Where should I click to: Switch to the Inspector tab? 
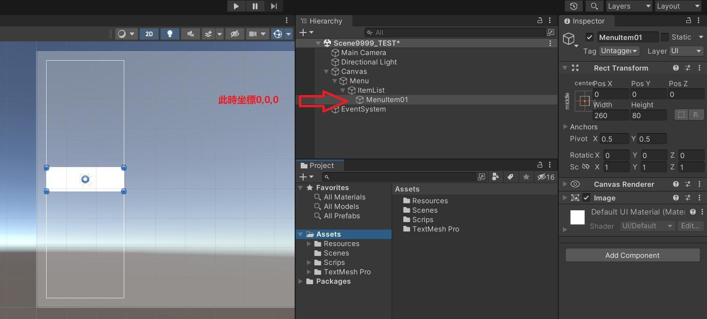coord(586,21)
